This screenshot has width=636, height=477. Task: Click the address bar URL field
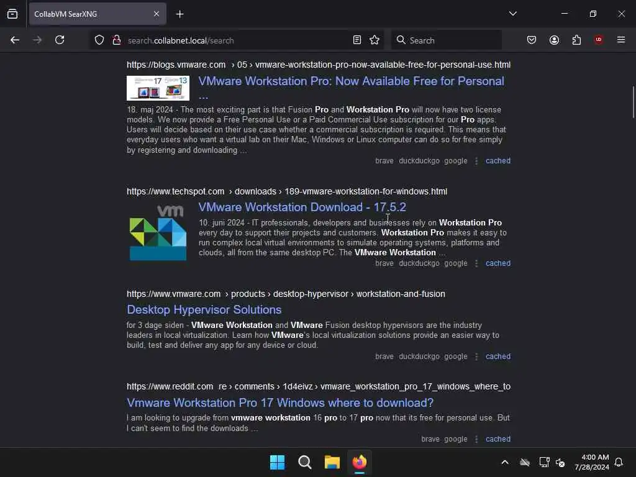pyautogui.click(x=237, y=40)
